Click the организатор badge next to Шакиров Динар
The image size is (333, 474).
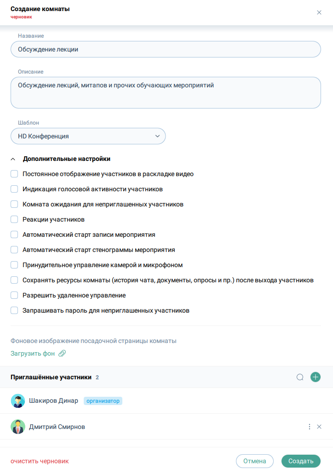(x=103, y=400)
